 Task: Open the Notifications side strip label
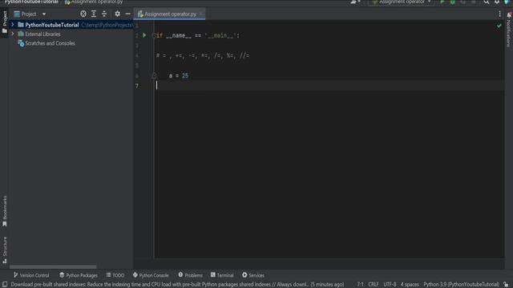pyautogui.click(x=509, y=33)
